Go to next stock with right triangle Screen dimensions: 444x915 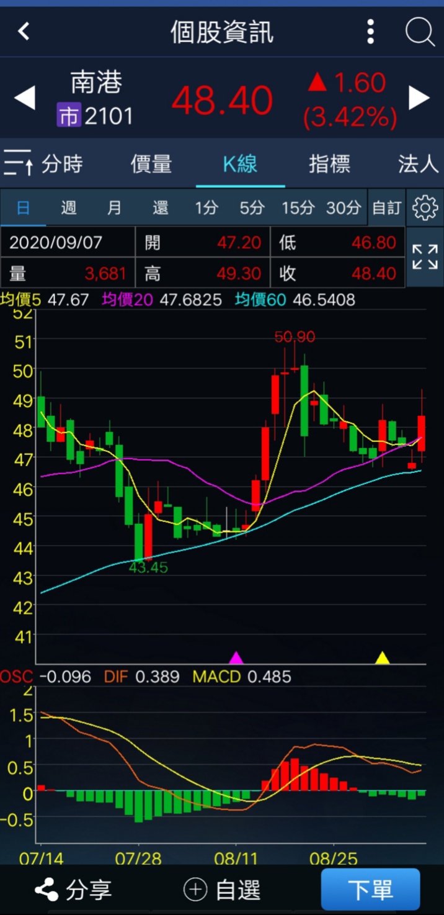tap(419, 98)
